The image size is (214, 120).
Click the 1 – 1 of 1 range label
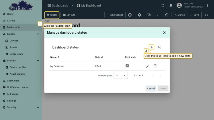click(138, 75)
